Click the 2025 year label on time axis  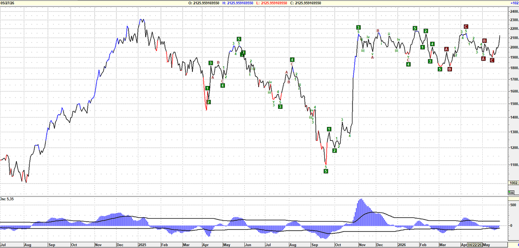[143, 245]
